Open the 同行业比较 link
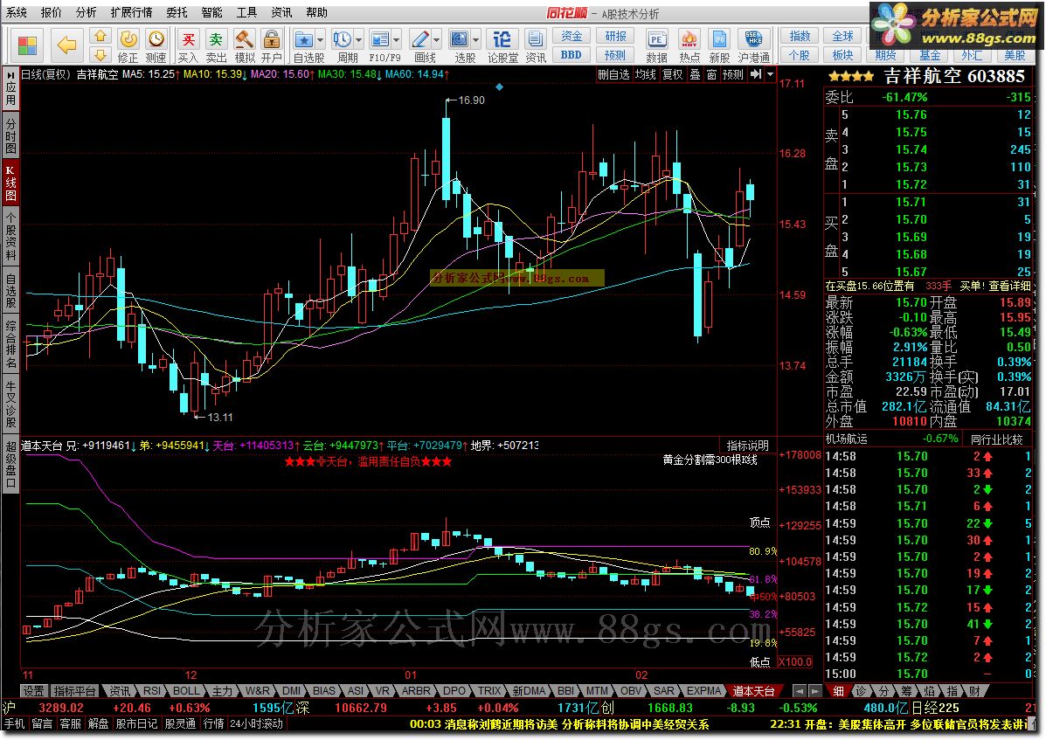Image resolution: width=1046 pixels, height=740 pixels. click(x=997, y=439)
